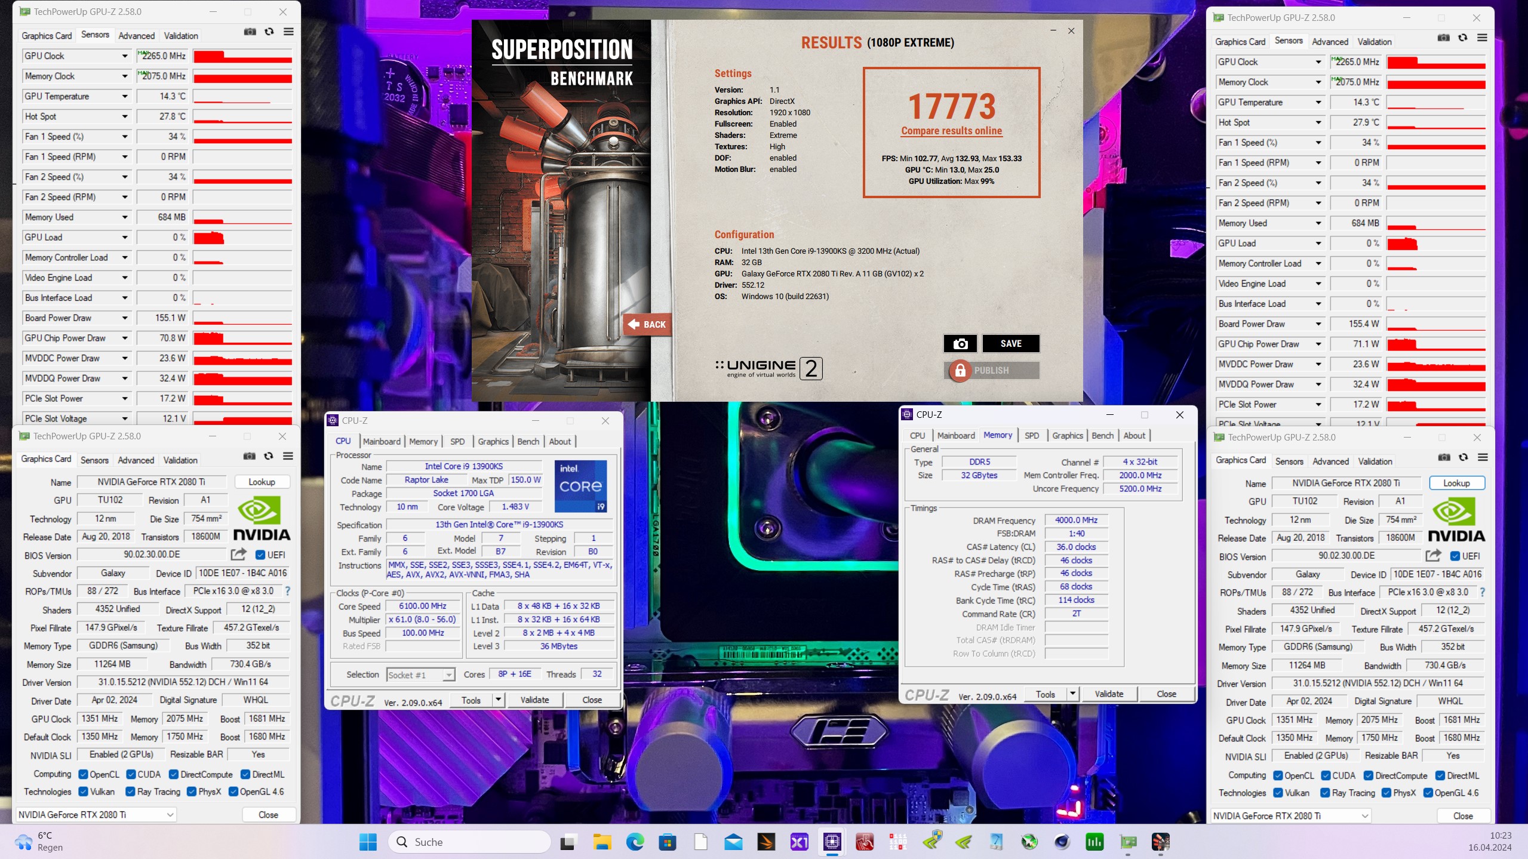
Task: Toggle DirectML checkbox in right GPU-Z window
Action: point(1440,775)
